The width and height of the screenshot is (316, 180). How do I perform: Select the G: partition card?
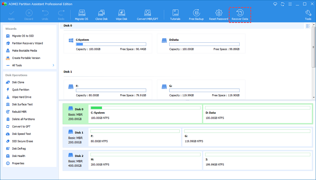pos(201,89)
